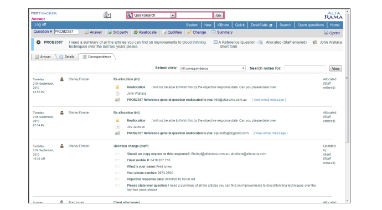Click document icon next to Joe Jackson
Viewport: 382px width, 210px height.
[117, 127]
